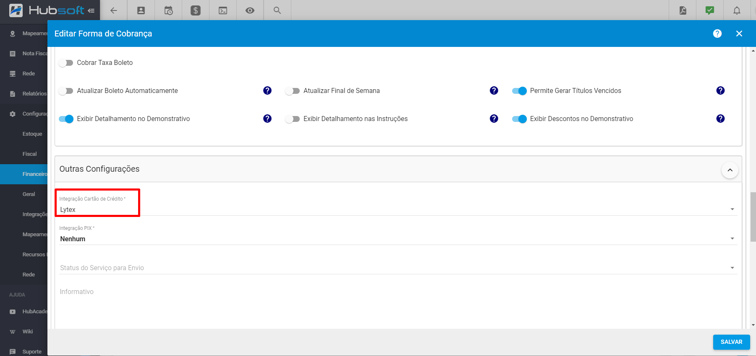Open Geral settings menu item

pyautogui.click(x=24, y=194)
